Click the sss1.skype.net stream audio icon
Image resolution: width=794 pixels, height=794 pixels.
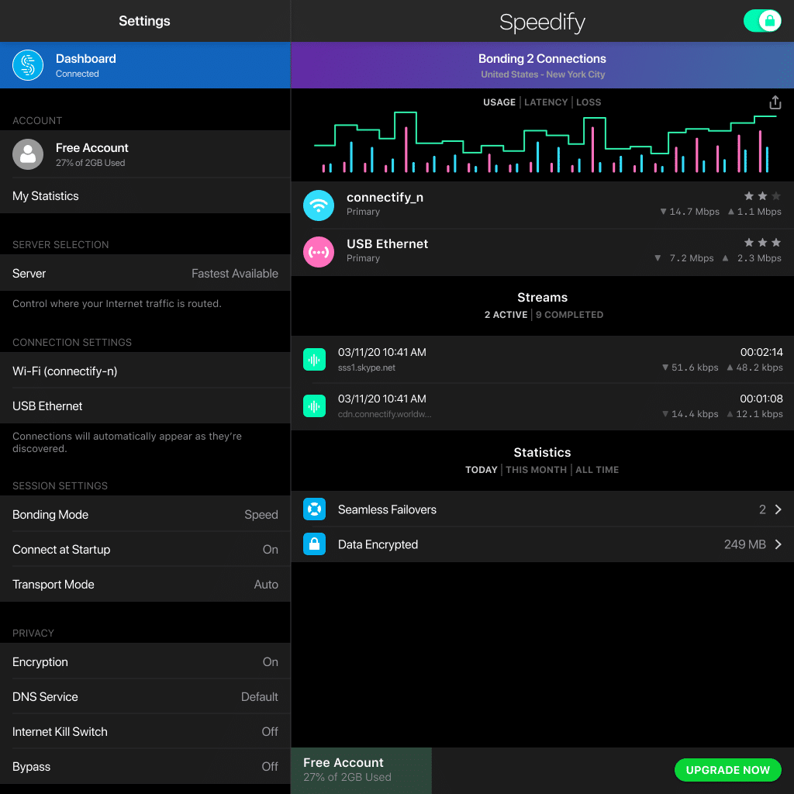click(314, 360)
